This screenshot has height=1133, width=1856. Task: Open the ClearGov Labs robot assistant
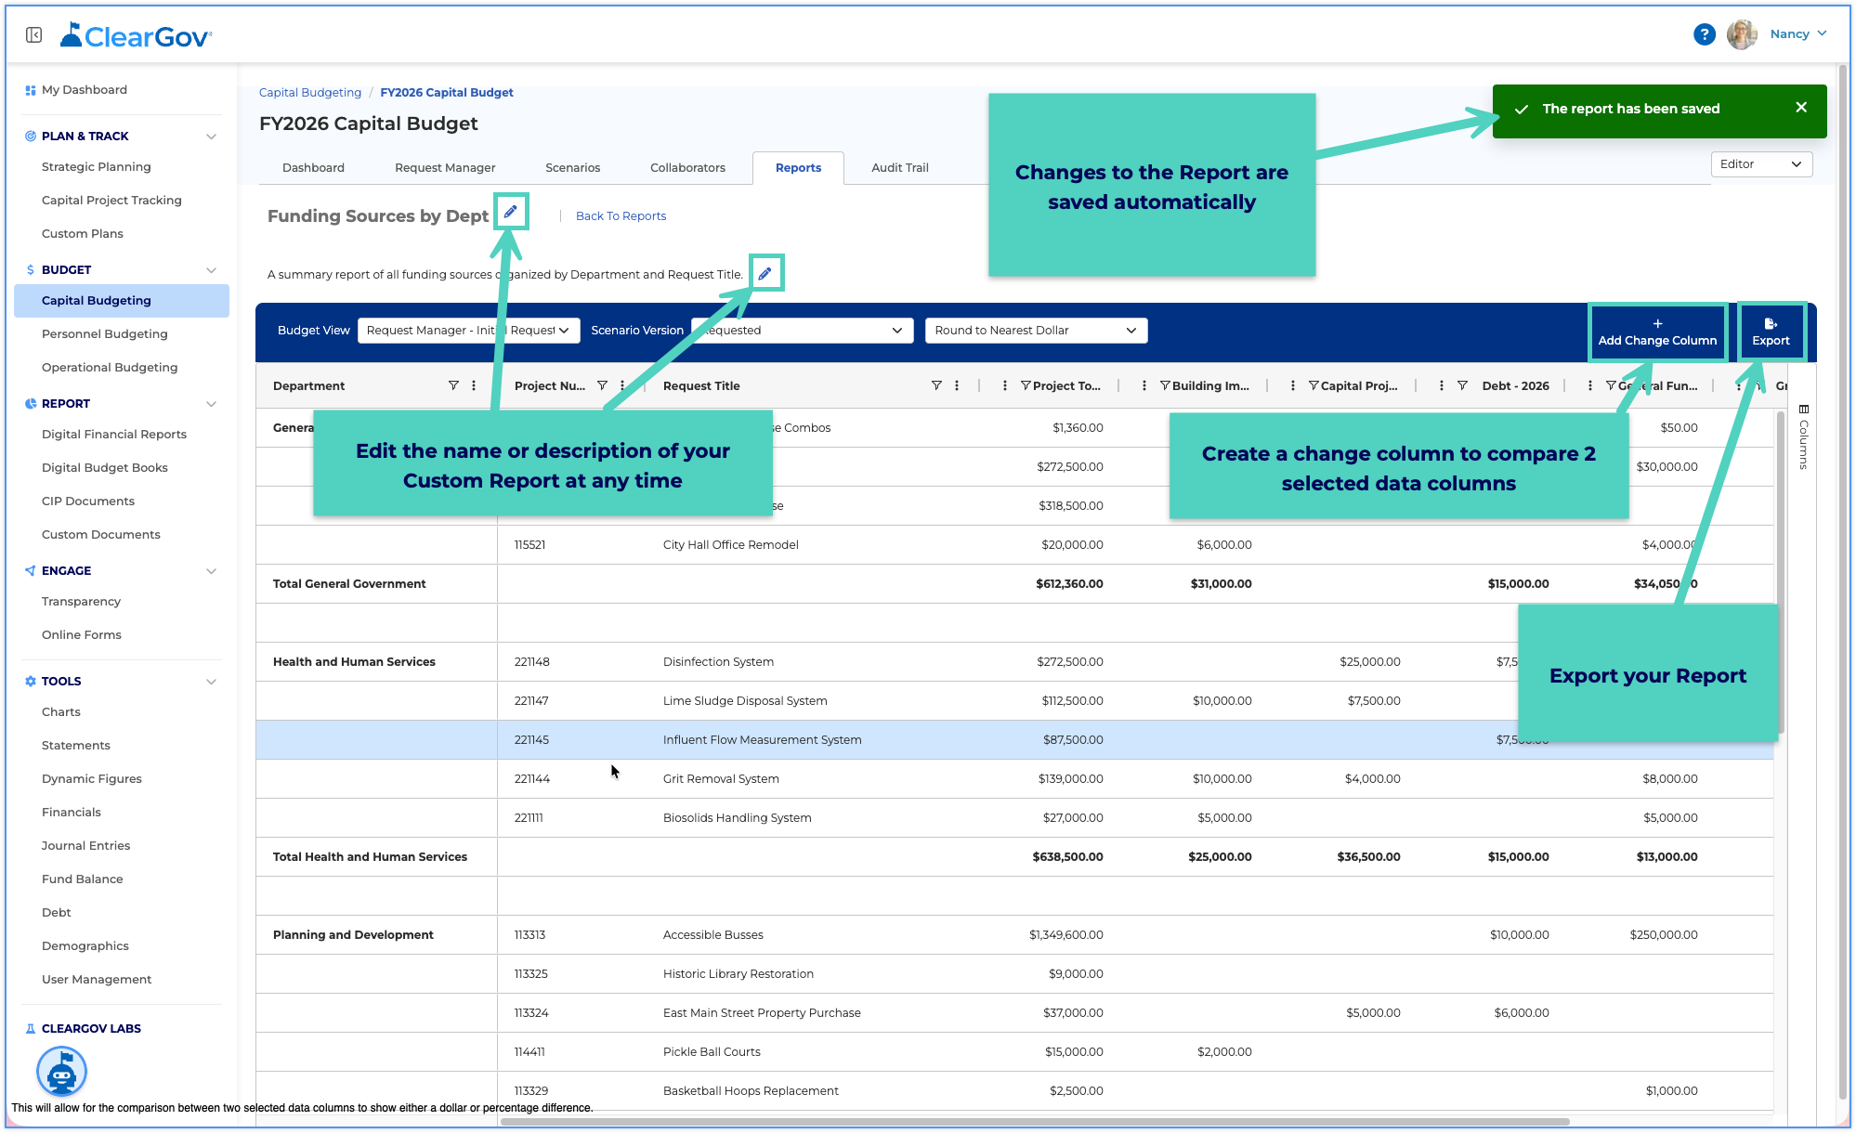[61, 1072]
